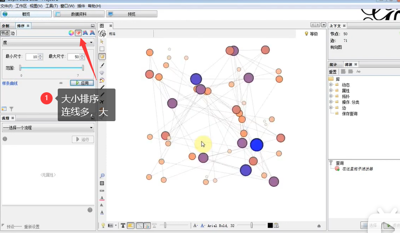Open the 度 ranking parameter dropdown

tap(48, 42)
